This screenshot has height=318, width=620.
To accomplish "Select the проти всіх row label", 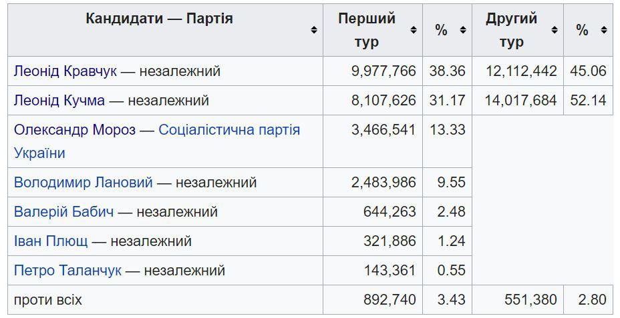I will [x=48, y=300].
